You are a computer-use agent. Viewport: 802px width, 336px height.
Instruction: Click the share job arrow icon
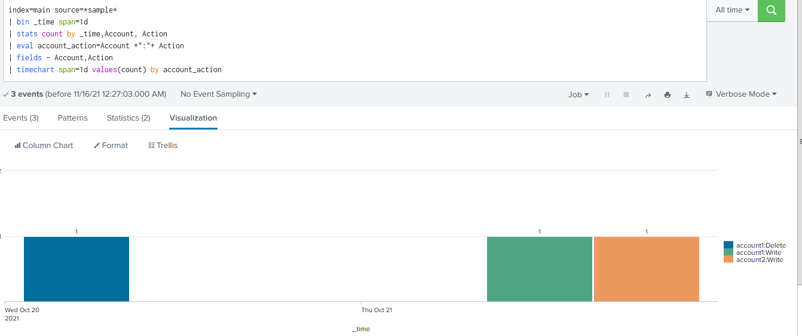tap(648, 94)
